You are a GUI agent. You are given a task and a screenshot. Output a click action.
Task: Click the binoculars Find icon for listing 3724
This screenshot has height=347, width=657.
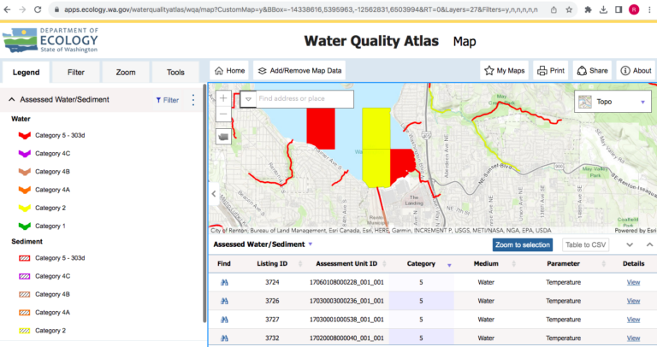pyautogui.click(x=224, y=282)
